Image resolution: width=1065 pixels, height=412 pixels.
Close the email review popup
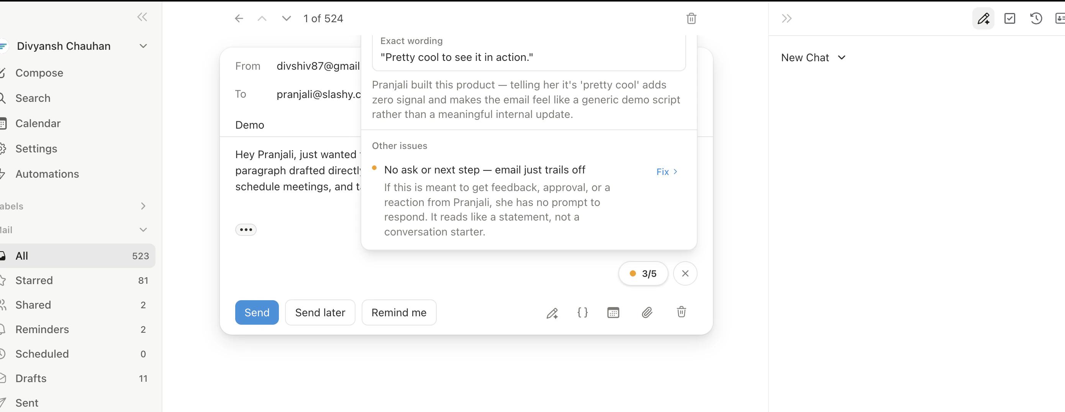[685, 273]
